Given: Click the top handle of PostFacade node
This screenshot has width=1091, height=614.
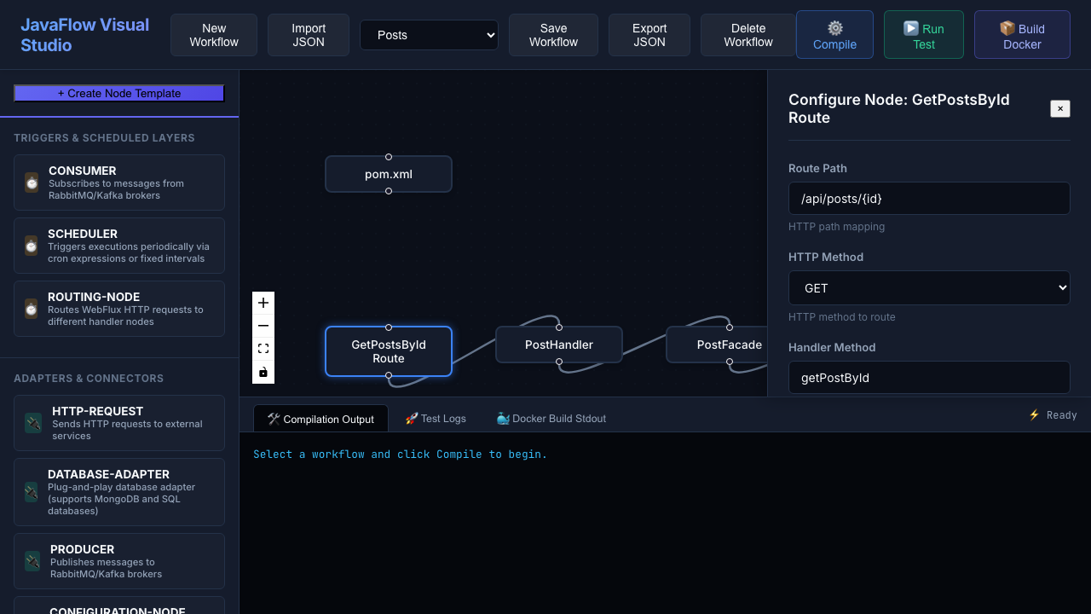Looking at the screenshot, I should click(x=730, y=327).
